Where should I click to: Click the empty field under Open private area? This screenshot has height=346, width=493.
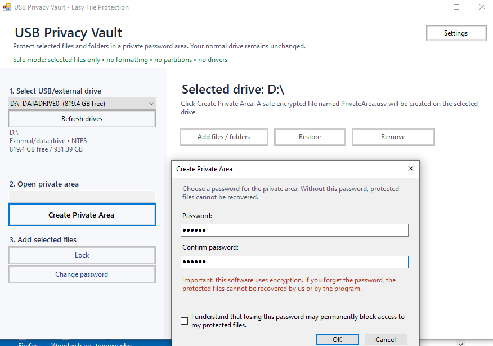point(82,197)
